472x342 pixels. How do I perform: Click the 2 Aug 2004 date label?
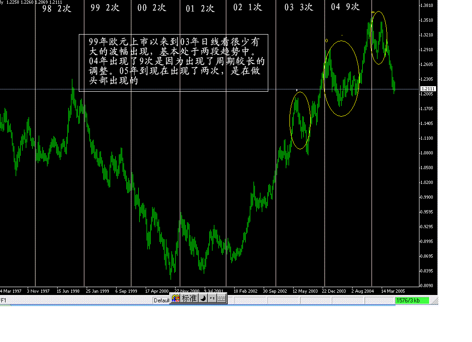(x=362, y=291)
